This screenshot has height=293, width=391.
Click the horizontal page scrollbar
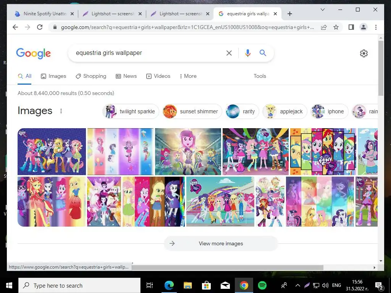(x=228, y=267)
